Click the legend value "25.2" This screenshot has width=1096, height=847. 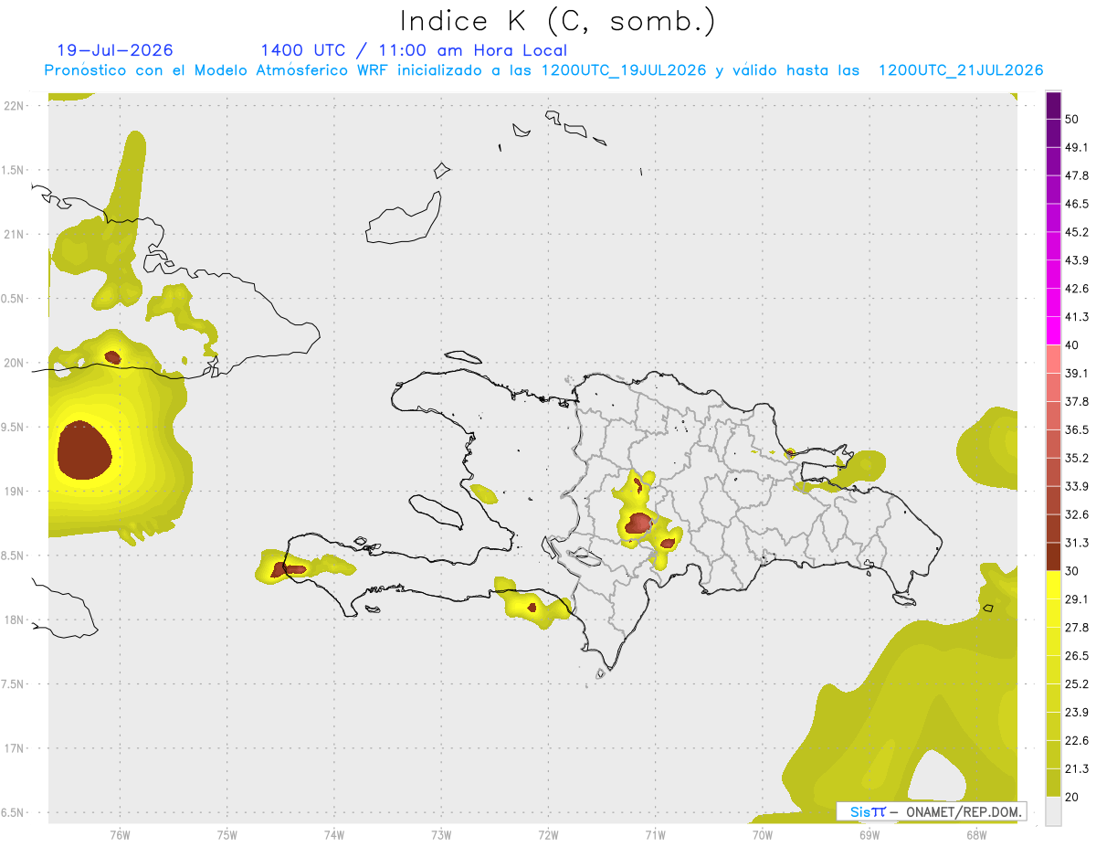pos(1077,684)
